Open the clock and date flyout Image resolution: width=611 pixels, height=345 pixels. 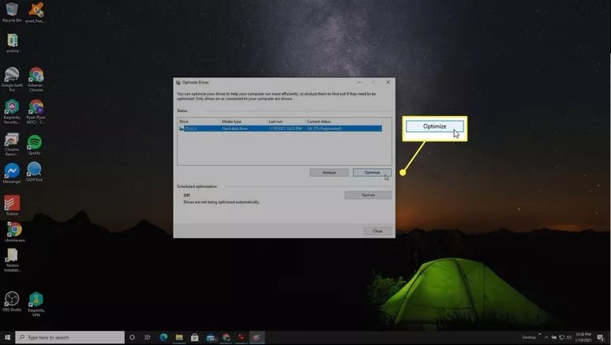coord(583,338)
